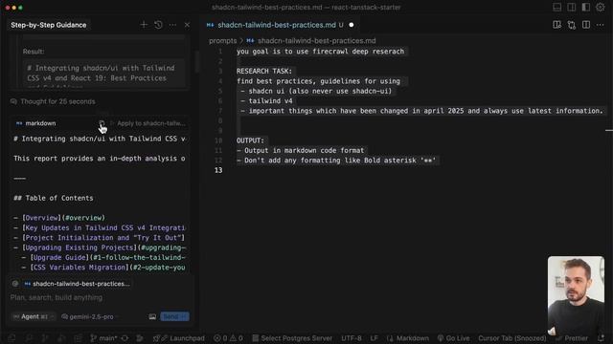
Task: Click the tailwind v4 line in editor
Action: tap(266, 100)
